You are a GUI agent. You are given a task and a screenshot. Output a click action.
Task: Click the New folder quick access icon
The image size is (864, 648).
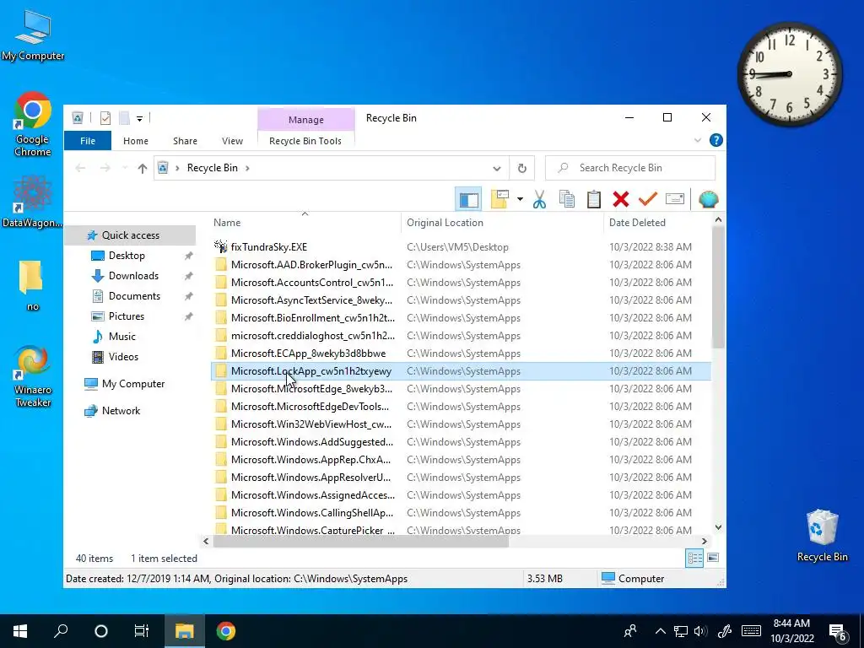click(125, 118)
